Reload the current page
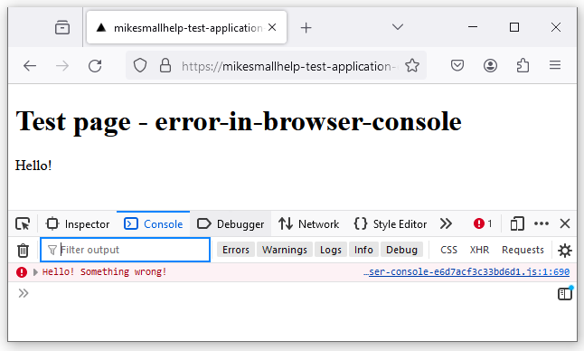Viewport: 584px width, 351px height. (95, 66)
